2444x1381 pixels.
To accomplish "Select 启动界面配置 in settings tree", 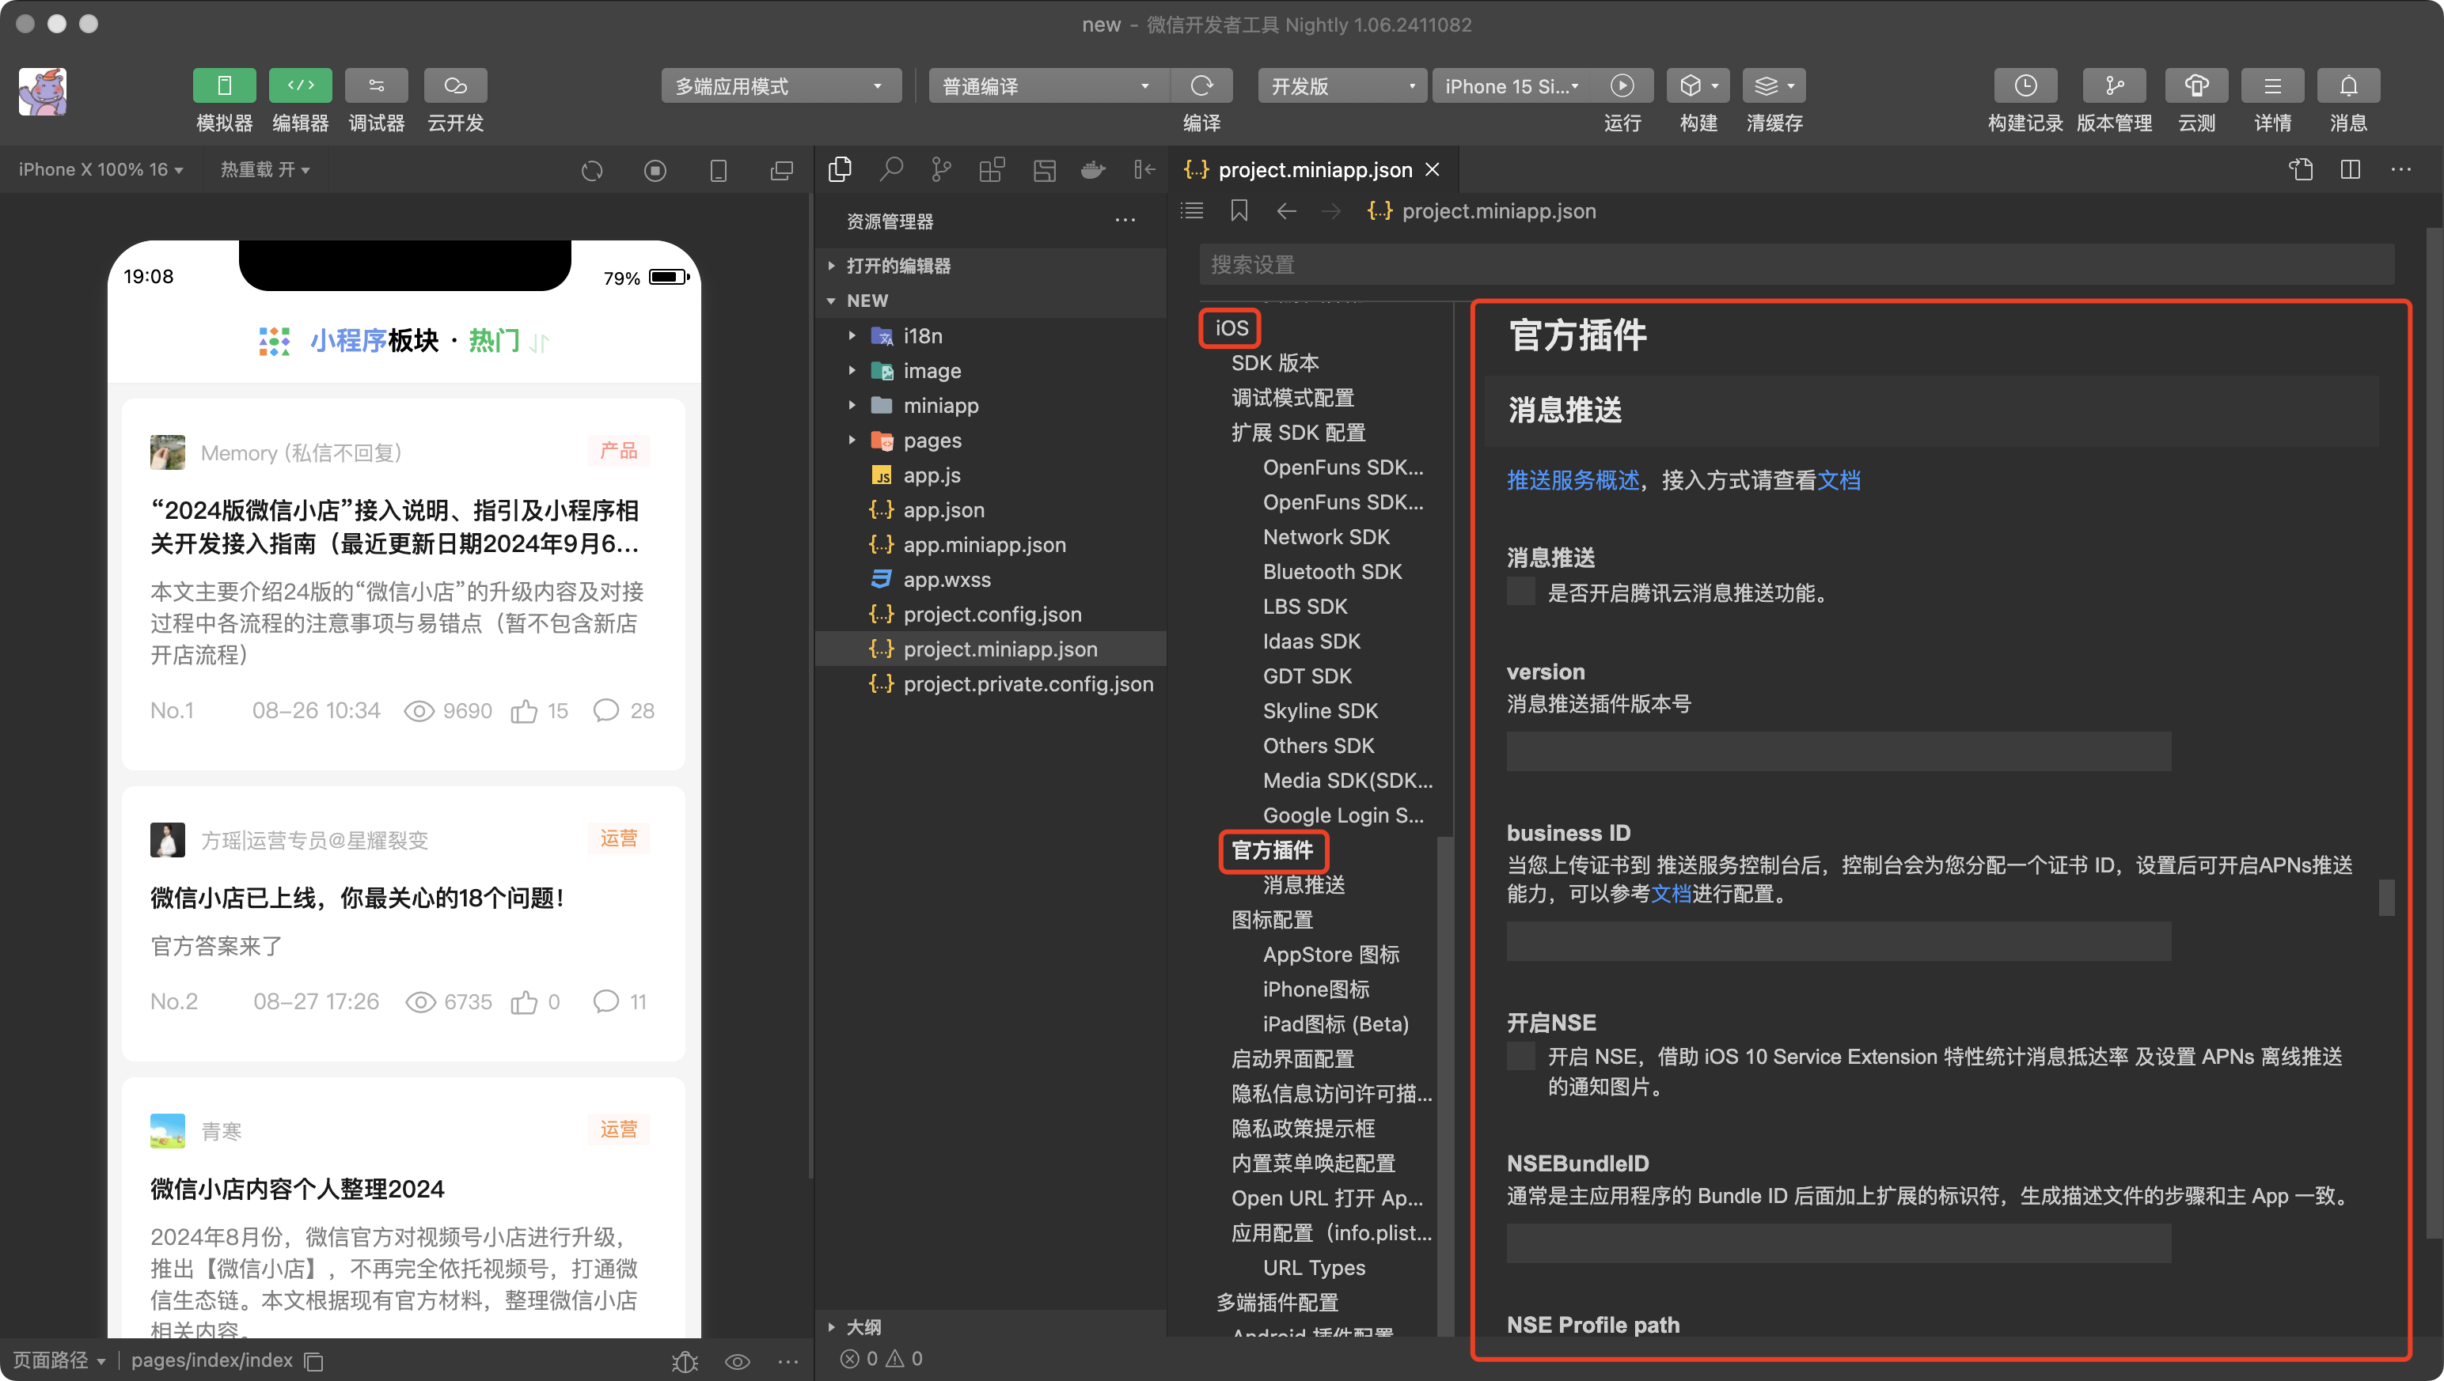I will click(1292, 1058).
